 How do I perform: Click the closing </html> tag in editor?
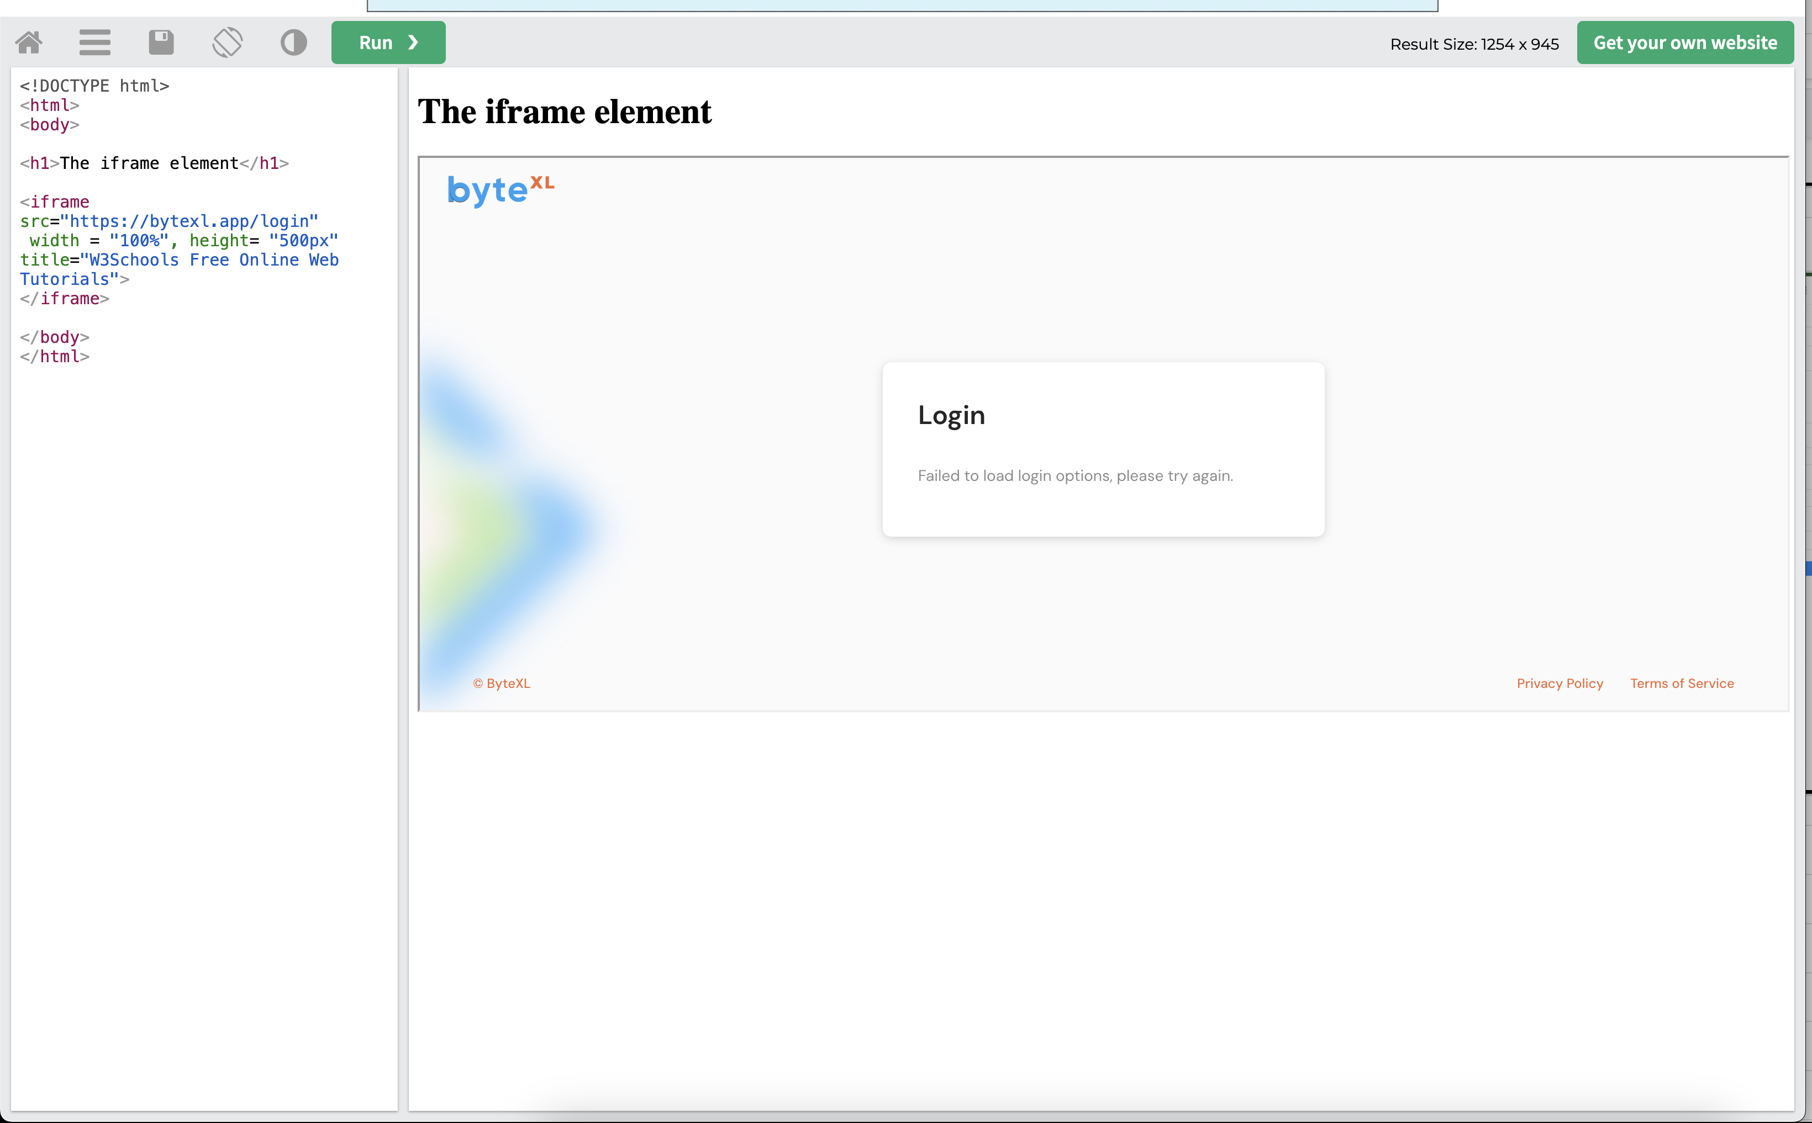pos(55,357)
